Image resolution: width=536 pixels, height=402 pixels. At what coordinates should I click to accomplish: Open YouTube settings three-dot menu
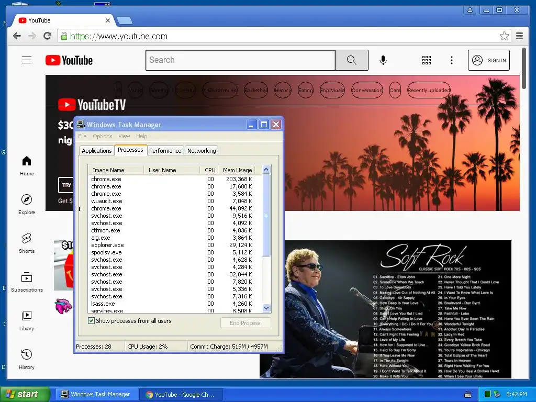[452, 60]
